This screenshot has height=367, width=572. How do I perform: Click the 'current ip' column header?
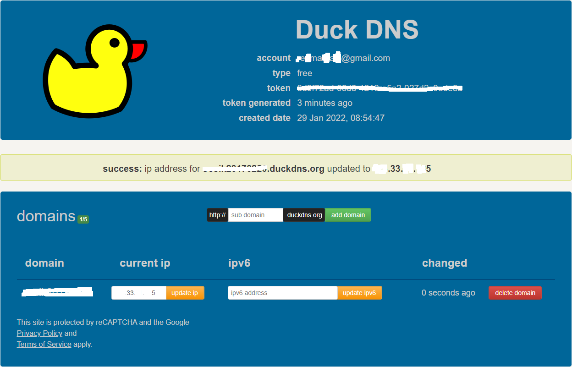point(145,263)
